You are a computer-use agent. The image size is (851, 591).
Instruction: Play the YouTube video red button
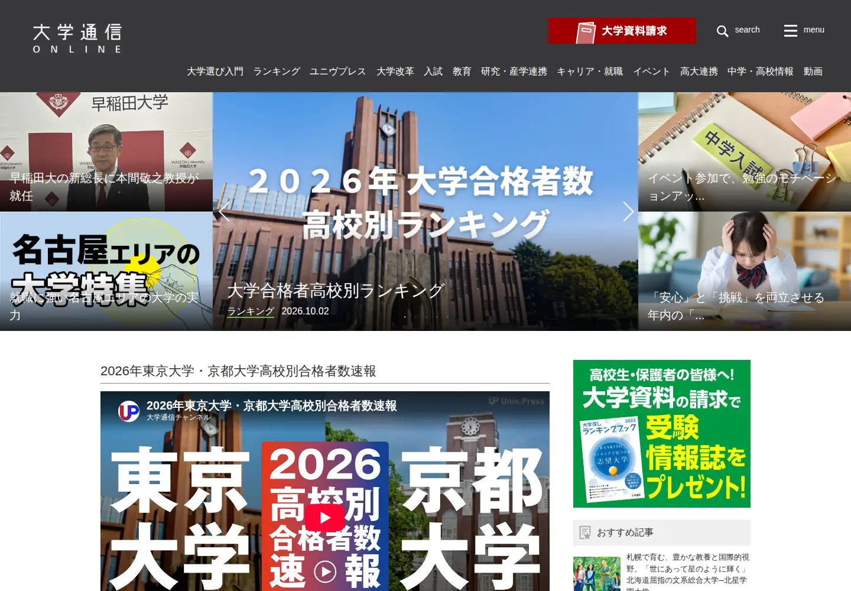[324, 518]
